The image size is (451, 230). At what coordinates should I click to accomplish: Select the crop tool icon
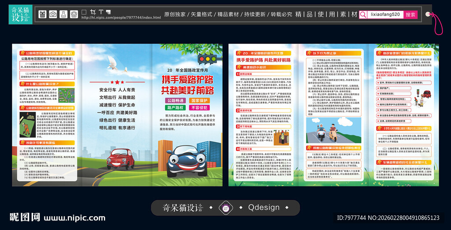pos(92,12)
